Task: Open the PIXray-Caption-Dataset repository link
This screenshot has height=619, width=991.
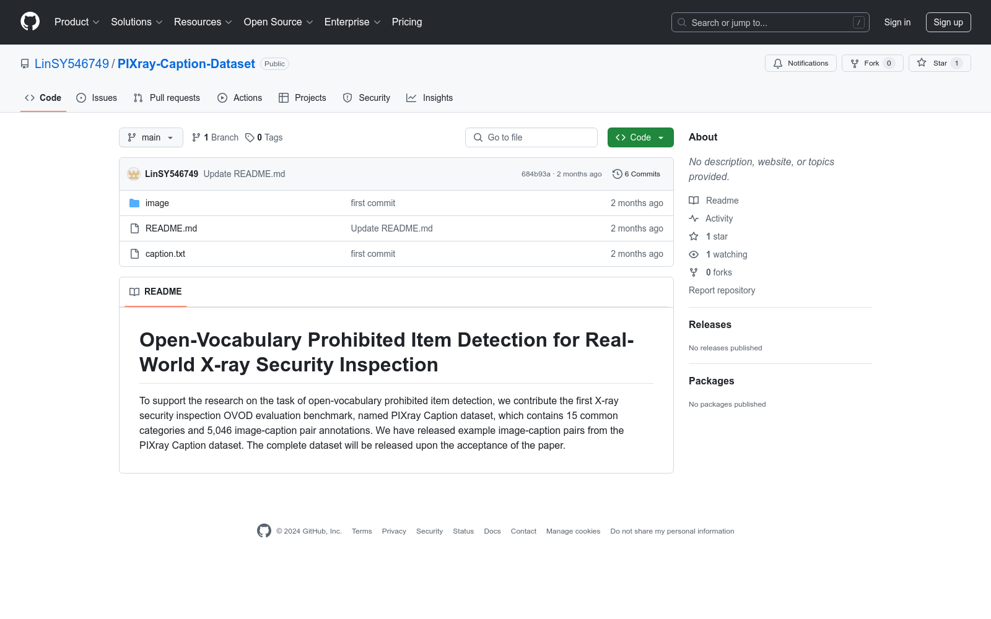Action: [x=186, y=64]
